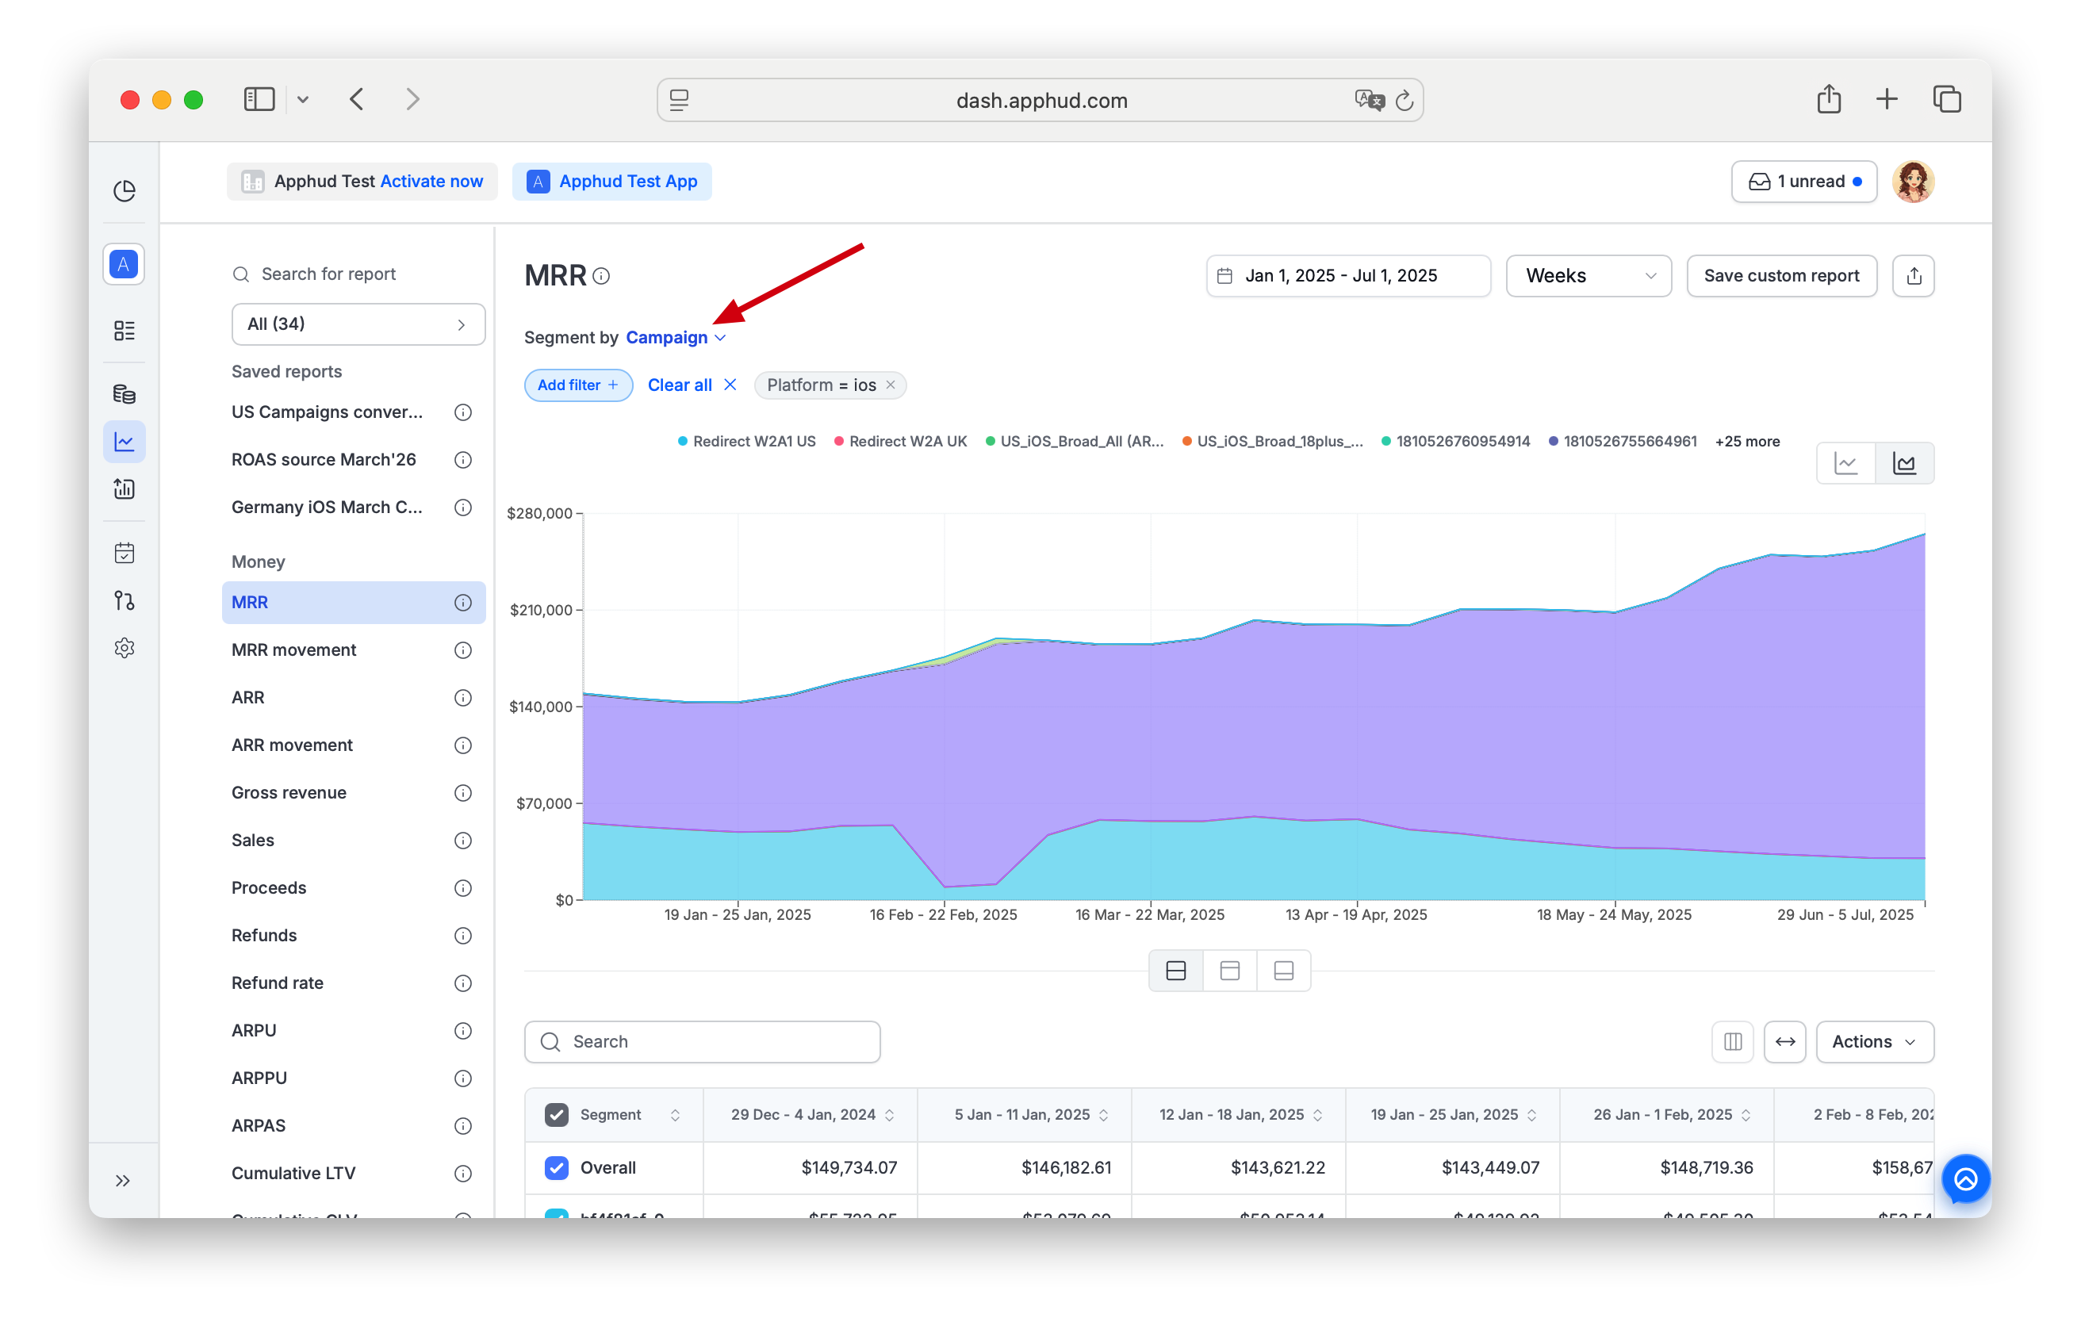
Task: Toggle Redirect W2A1 US legend series
Action: pyautogui.click(x=745, y=441)
